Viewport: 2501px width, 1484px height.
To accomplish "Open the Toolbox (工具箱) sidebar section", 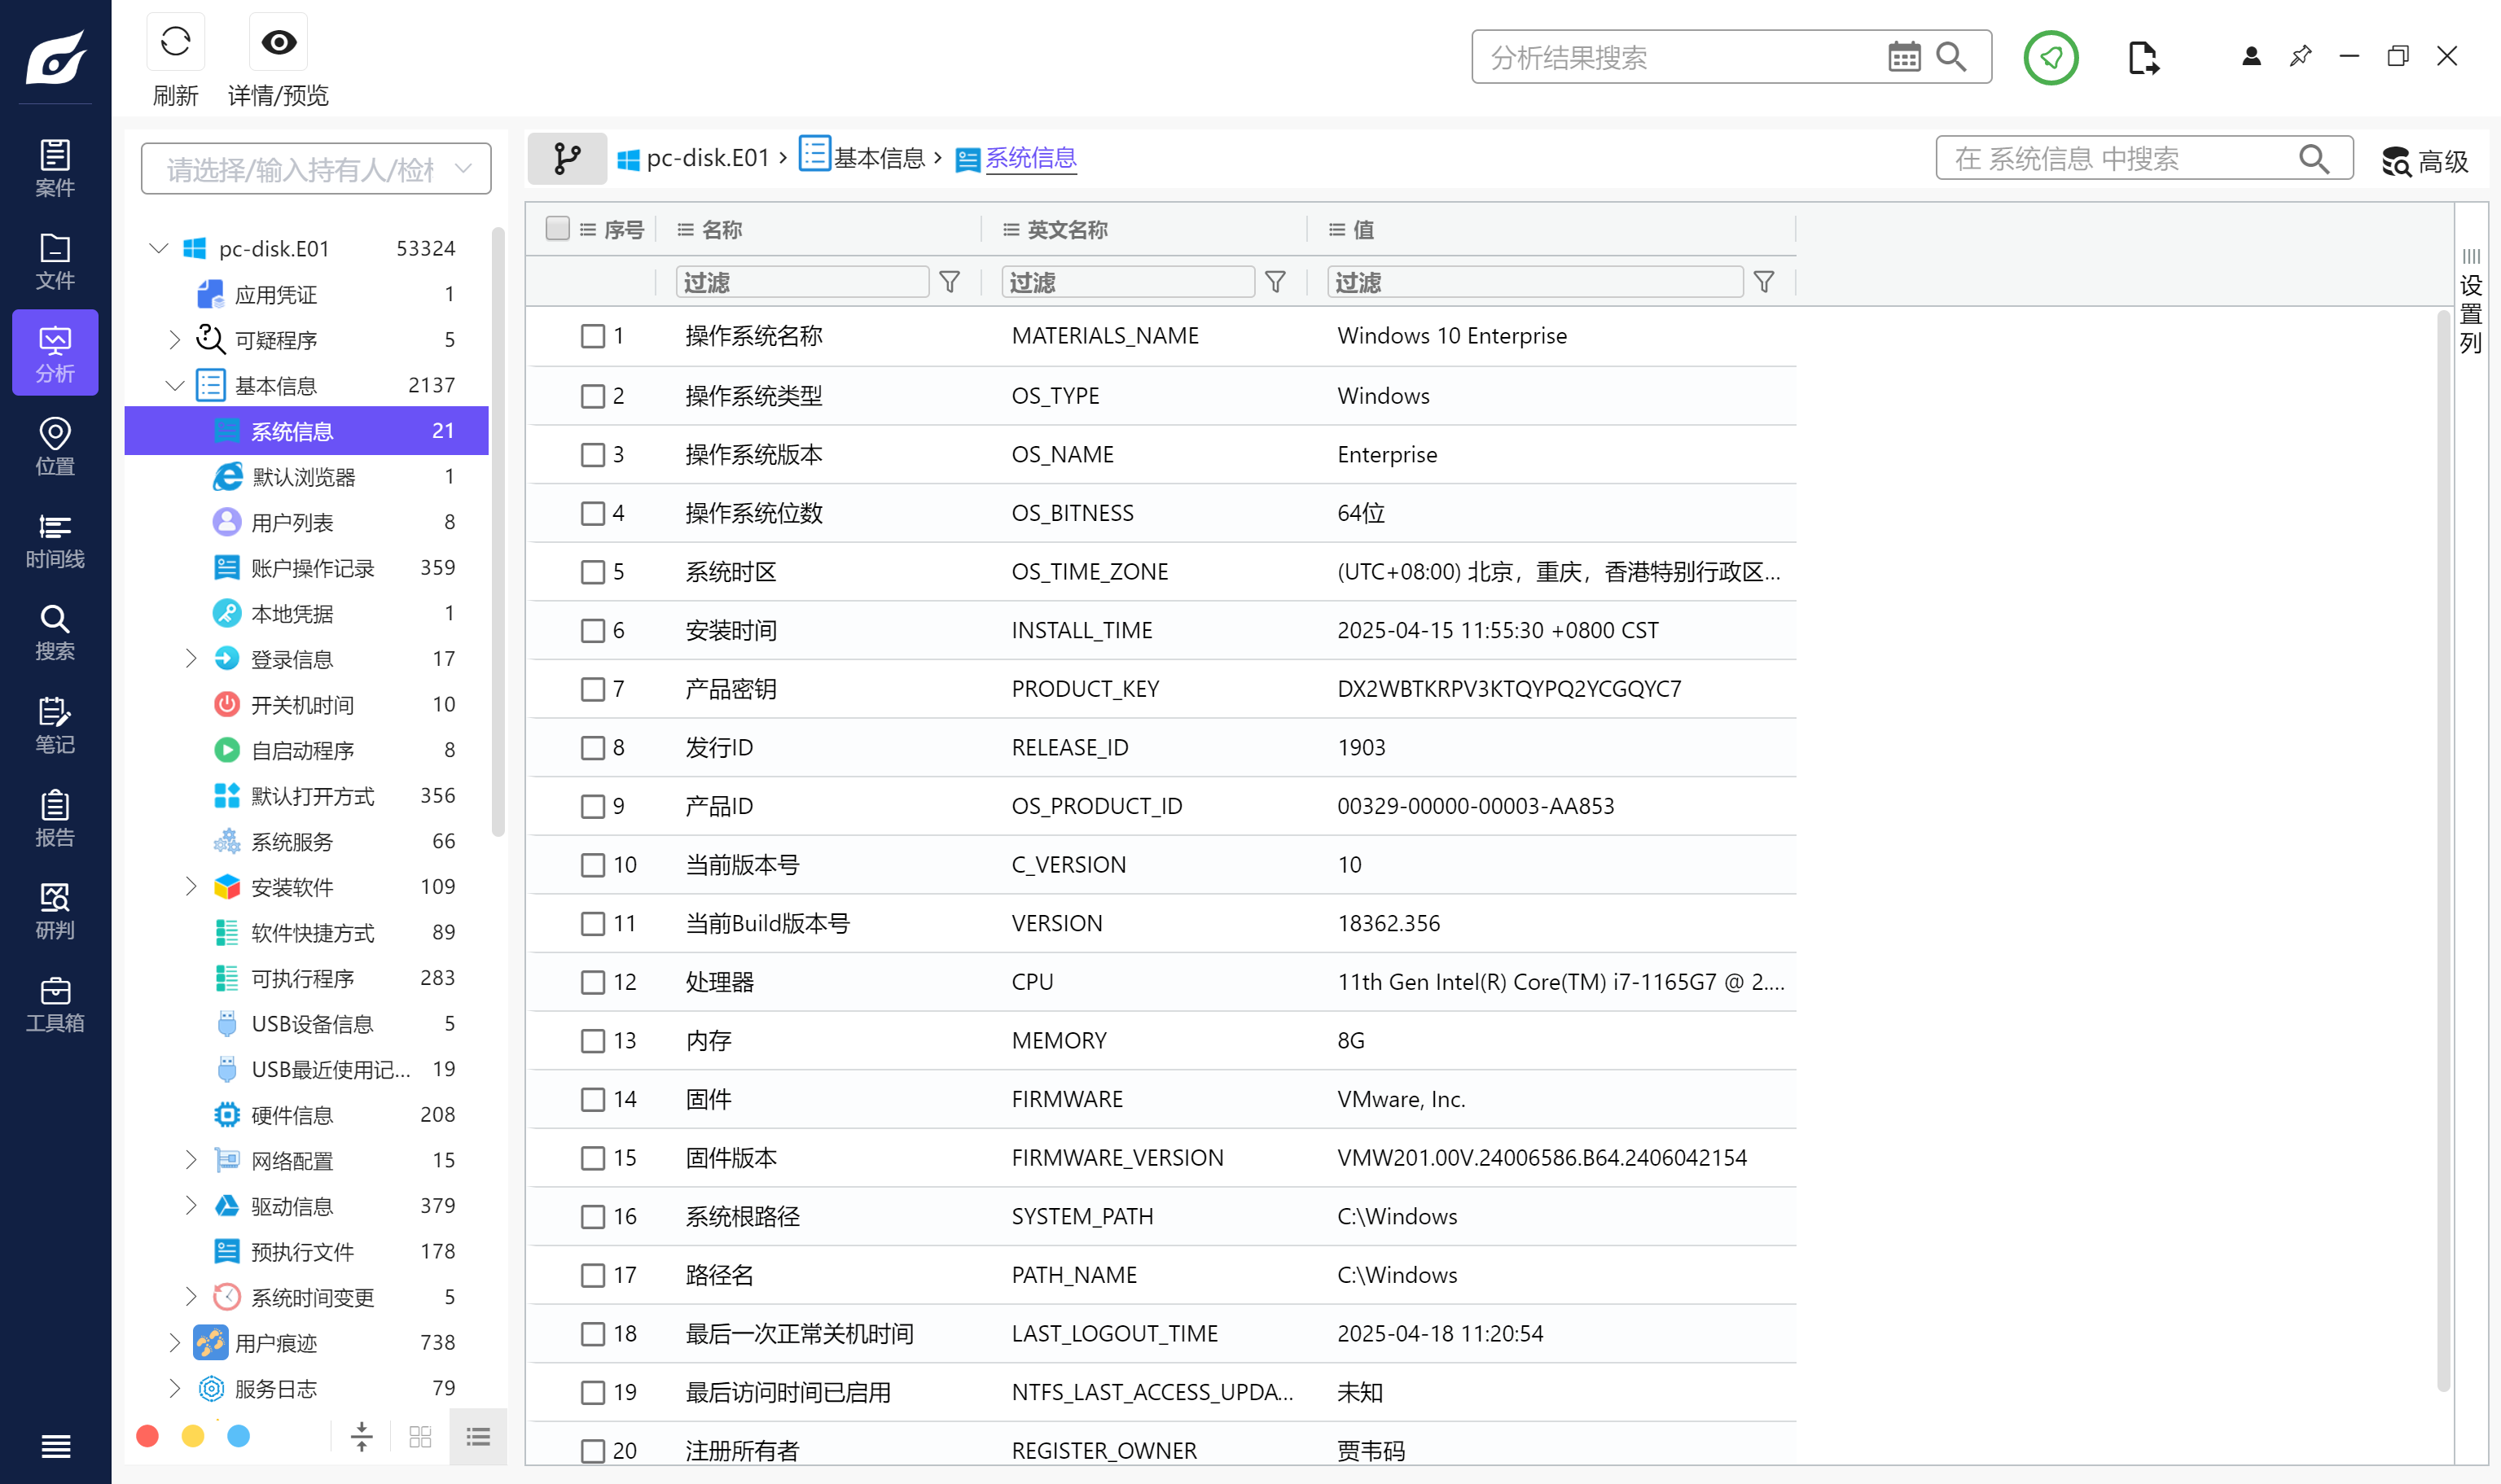I will click(55, 1003).
